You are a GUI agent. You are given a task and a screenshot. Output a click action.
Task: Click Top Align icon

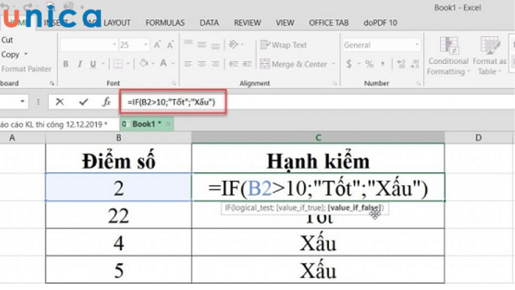coord(188,44)
